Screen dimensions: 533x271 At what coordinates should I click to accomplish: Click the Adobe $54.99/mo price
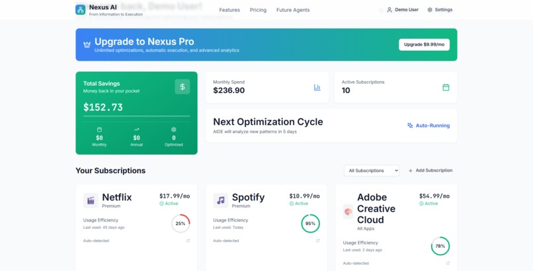click(x=434, y=196)
